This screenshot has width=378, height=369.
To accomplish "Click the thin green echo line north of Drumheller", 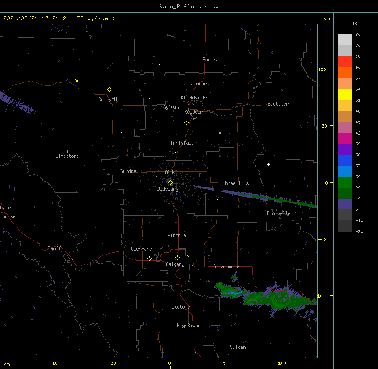I will pos(269,198).
